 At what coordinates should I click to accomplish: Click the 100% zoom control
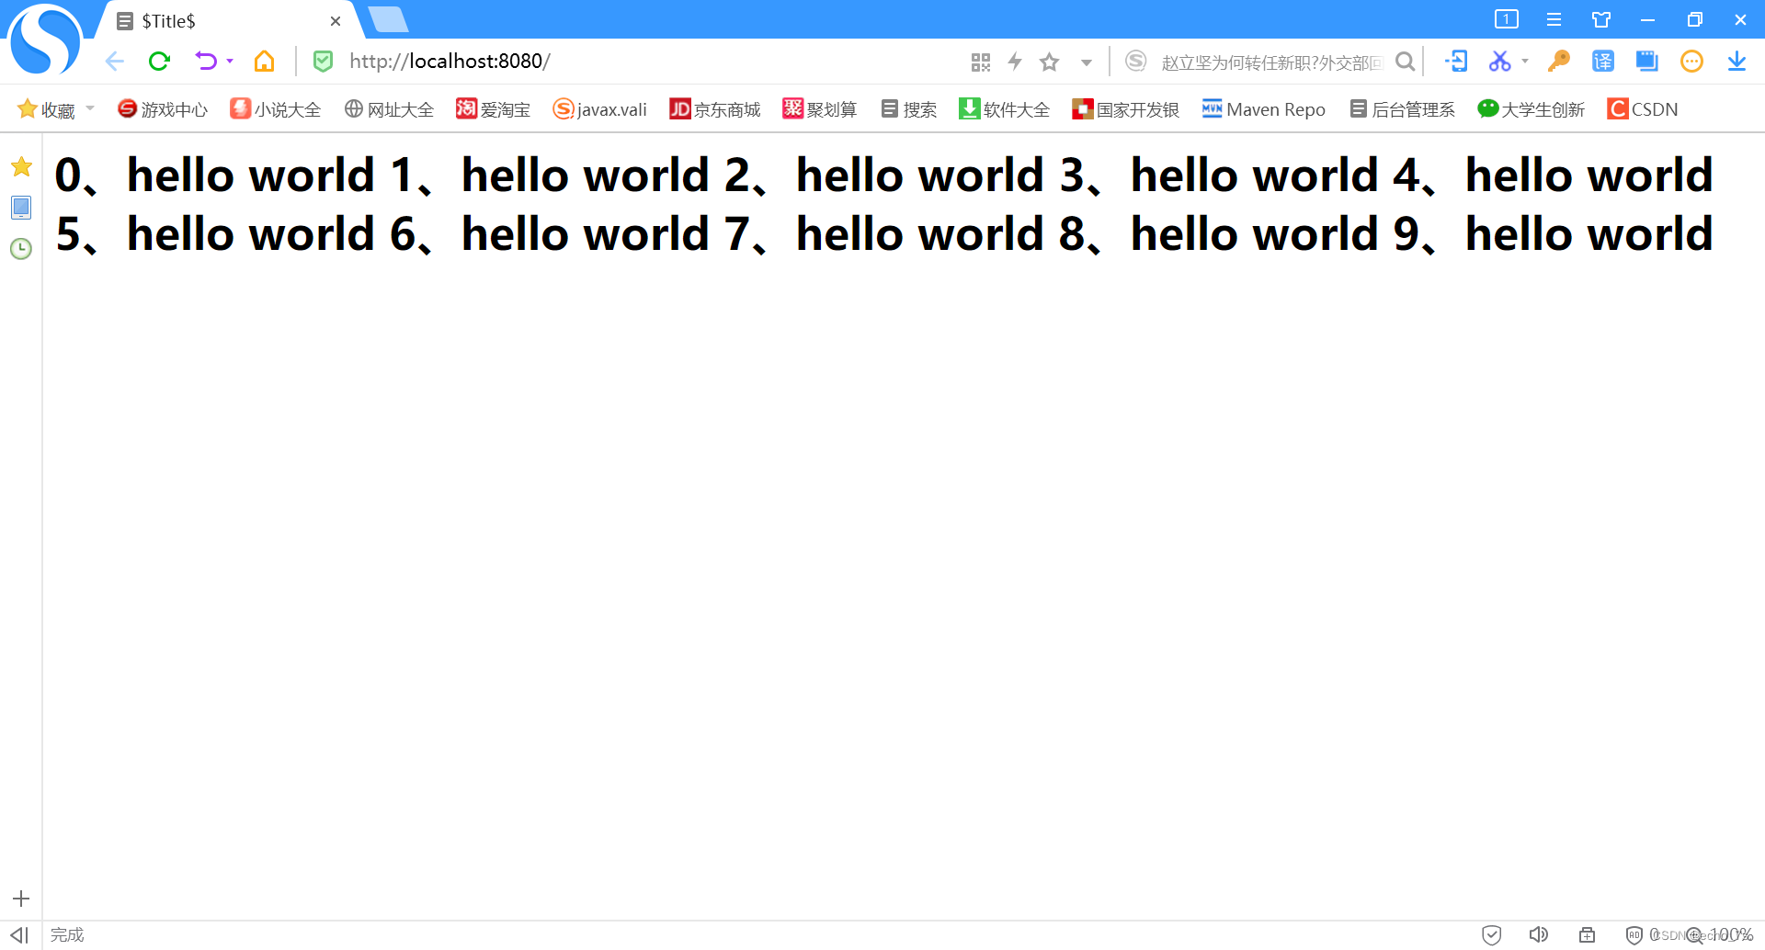click(x=1720, y=935)
